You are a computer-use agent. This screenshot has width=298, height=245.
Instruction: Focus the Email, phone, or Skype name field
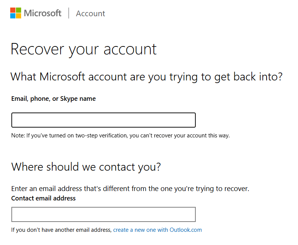click(x=103, y=120)
